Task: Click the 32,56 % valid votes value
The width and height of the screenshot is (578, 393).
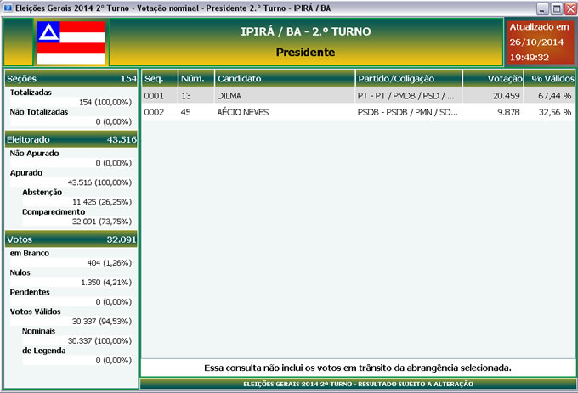Action: click(x=555, y=112)
